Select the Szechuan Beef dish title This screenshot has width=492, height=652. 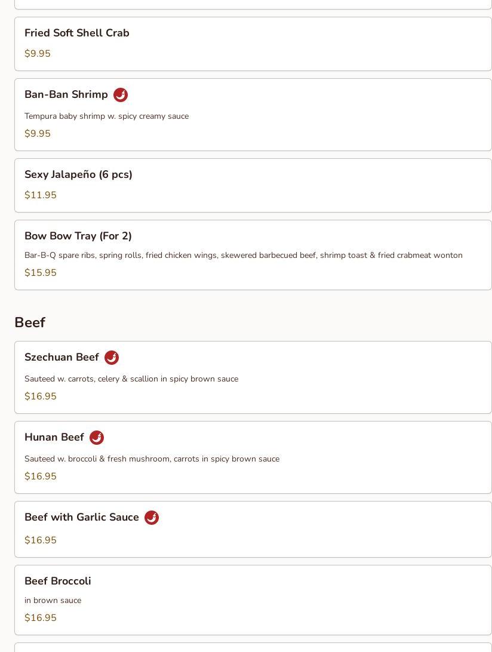click(61, 358)
